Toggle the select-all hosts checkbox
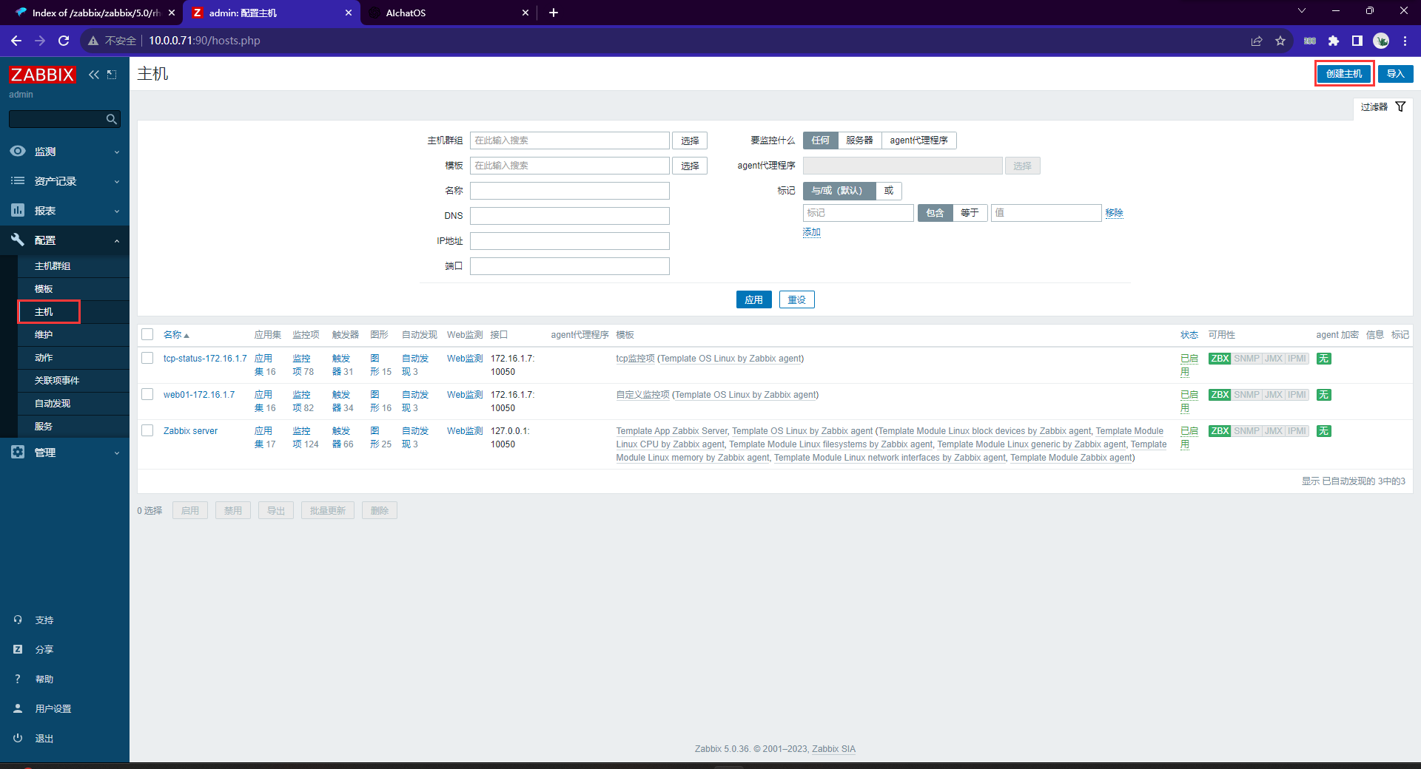 click(147, 335)
